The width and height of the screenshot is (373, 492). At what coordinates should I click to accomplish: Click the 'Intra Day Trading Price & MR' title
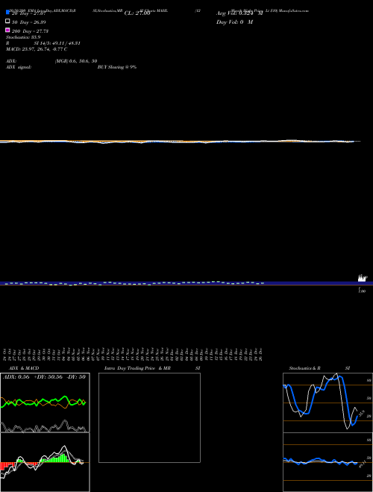tap(137, 368)
